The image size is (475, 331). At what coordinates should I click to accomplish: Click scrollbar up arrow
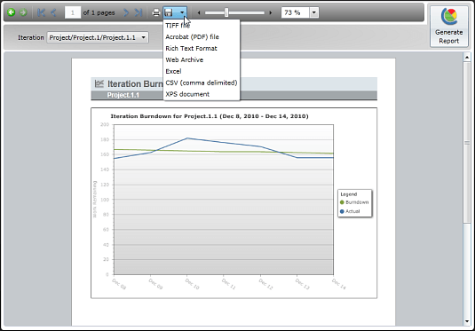[467, 57]
